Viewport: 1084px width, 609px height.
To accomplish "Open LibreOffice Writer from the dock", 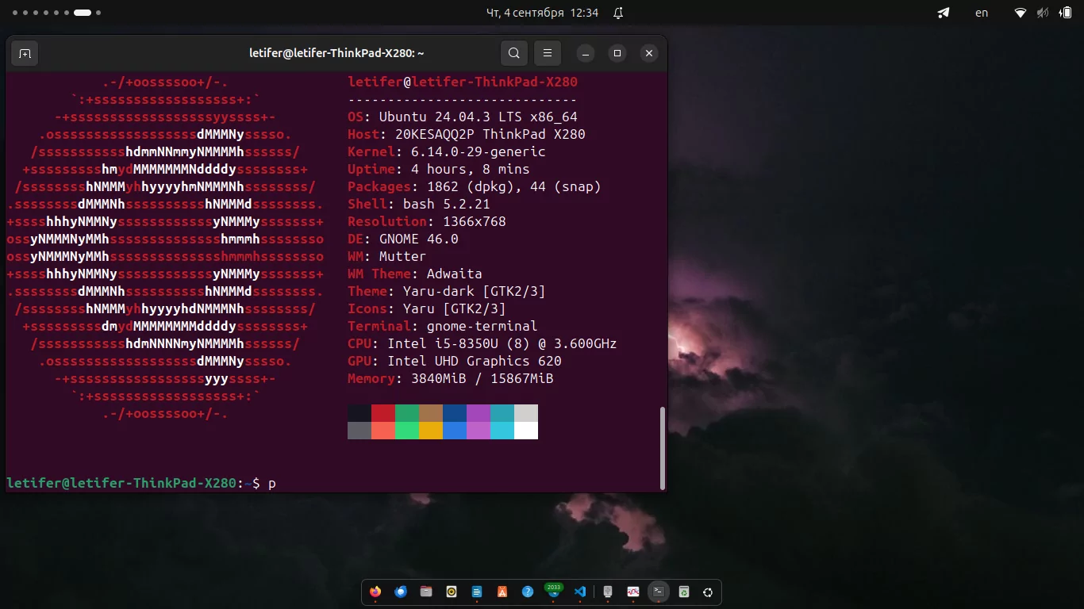I will click(x=477, y=592).
